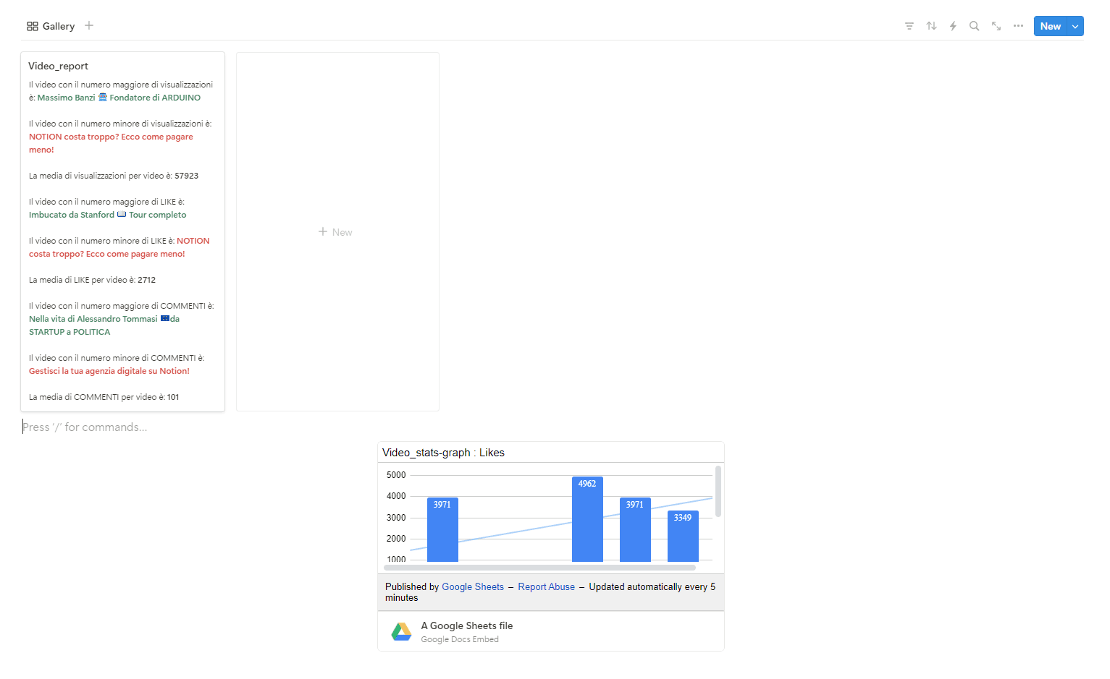
Task: Click 'La media di visualizzazioni per video' line
Action: [114, 176]
